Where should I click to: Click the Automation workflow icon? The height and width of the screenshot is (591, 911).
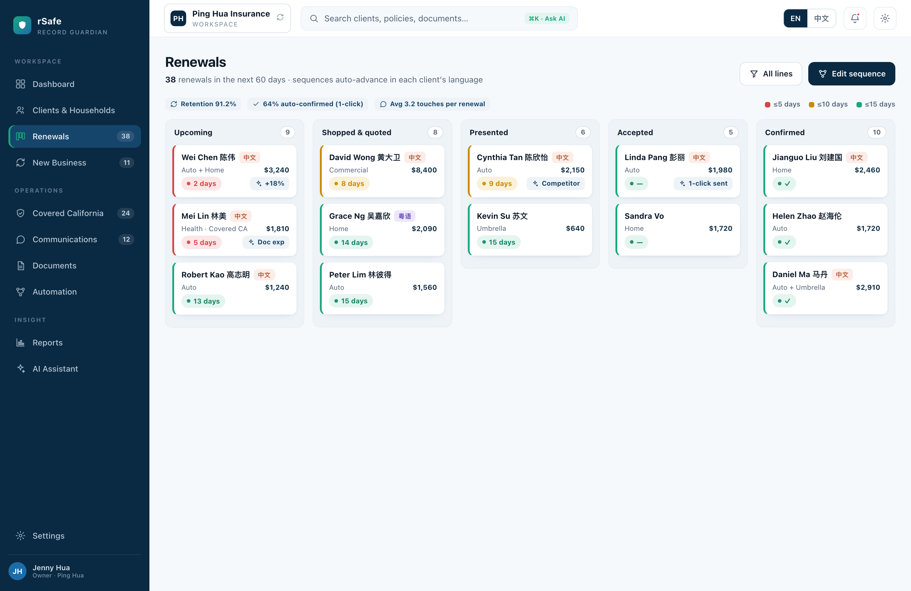21,292
